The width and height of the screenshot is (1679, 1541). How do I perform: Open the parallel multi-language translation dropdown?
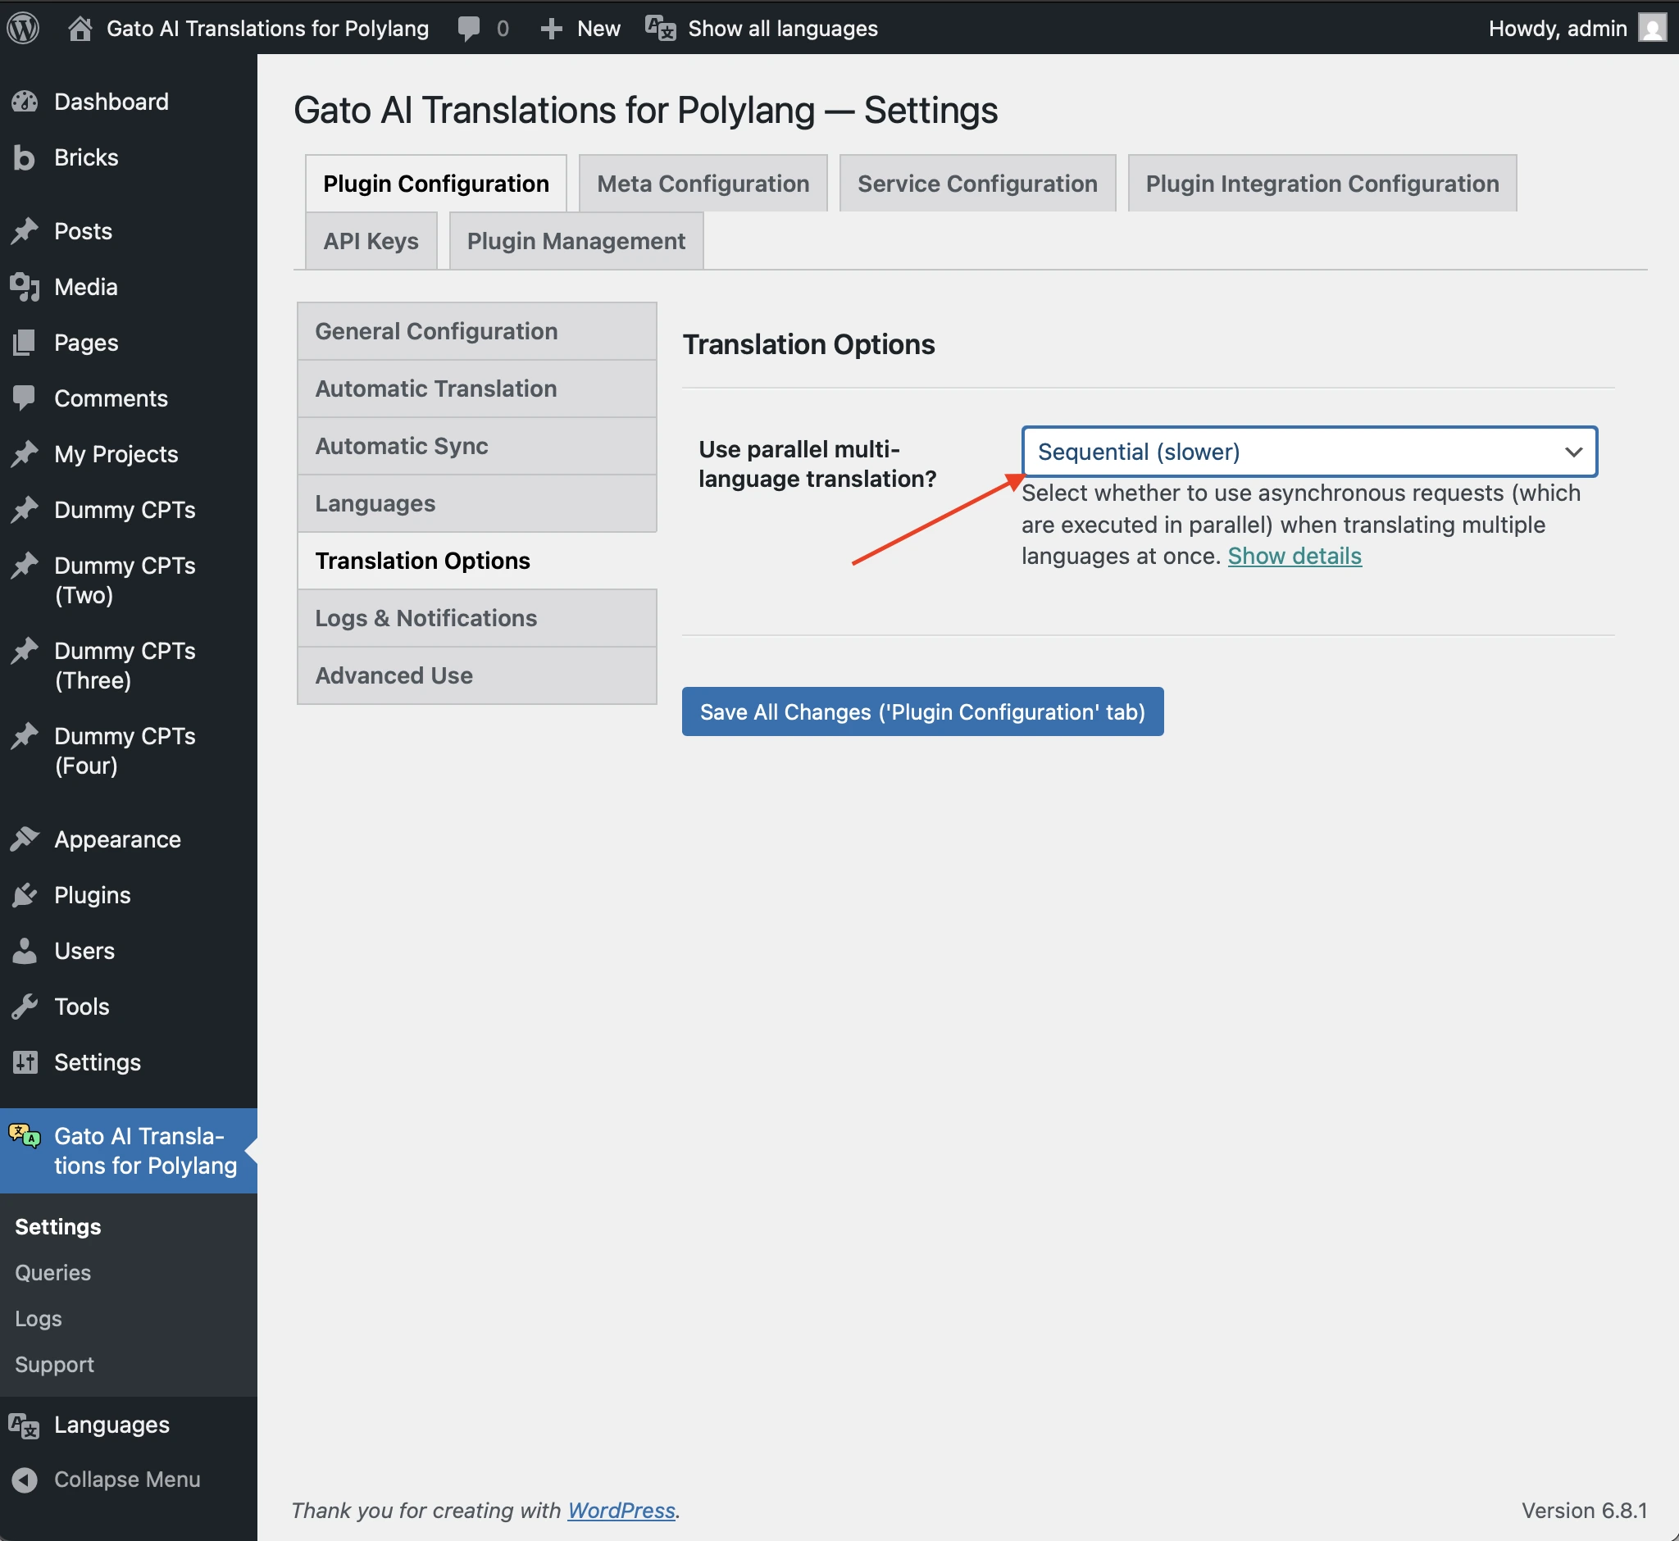point(1308,451)
